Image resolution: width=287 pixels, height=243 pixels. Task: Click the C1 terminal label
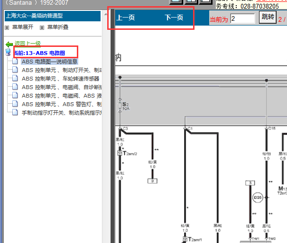190,129
